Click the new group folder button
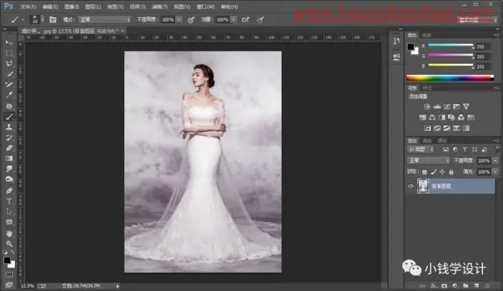The width and height of the screenshot is (503, 291). 465,286
